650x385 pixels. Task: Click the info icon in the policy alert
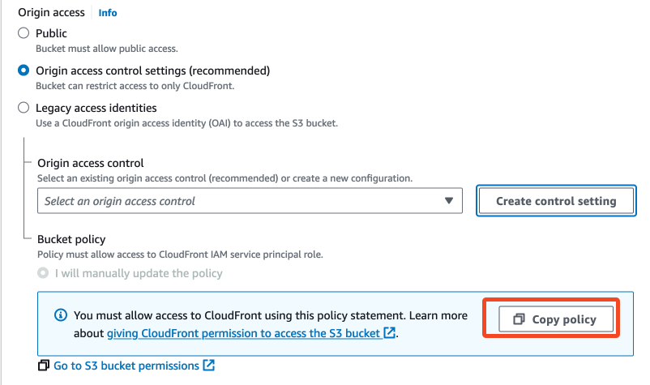point(59,315)
